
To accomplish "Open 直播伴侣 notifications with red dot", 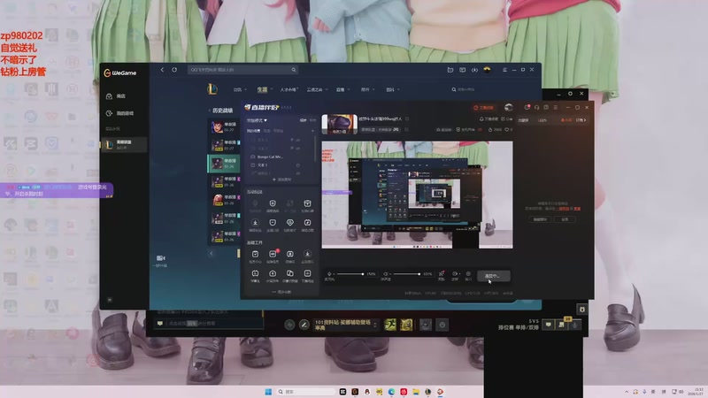I will [527, 107].
